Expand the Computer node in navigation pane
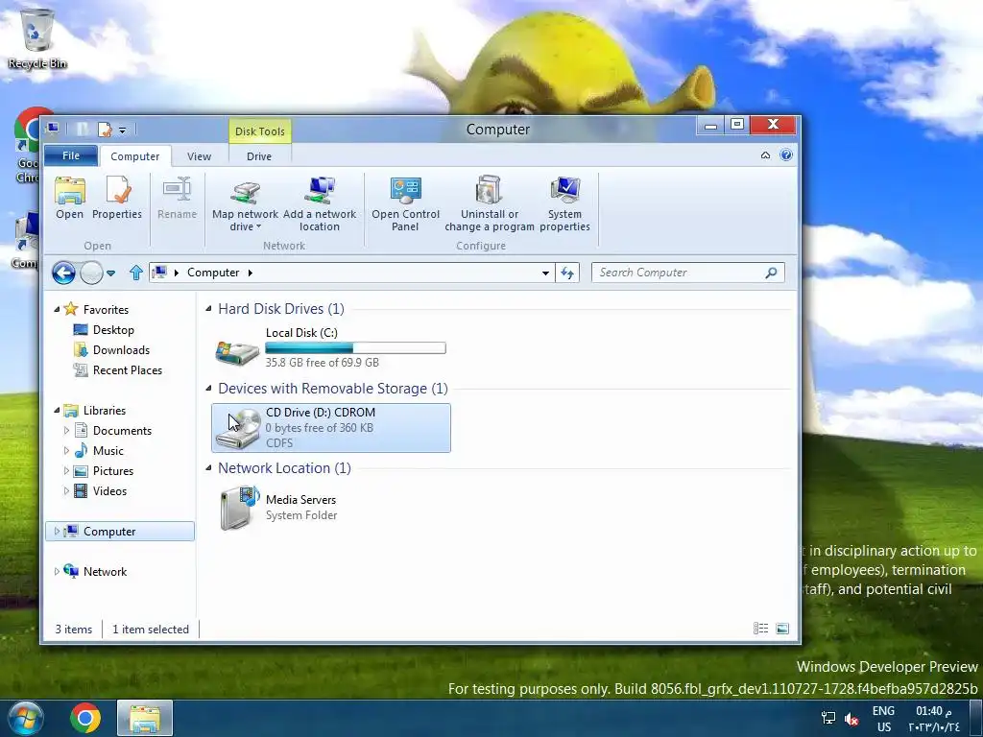The width and height of the screenshot is (983, 737). pyautogui.click(x=57, y=532)
